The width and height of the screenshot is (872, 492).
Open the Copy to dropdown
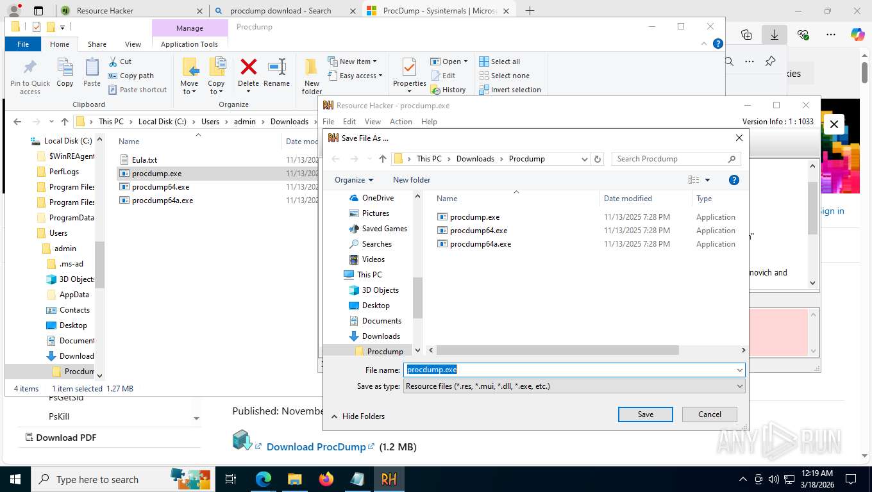216,88
